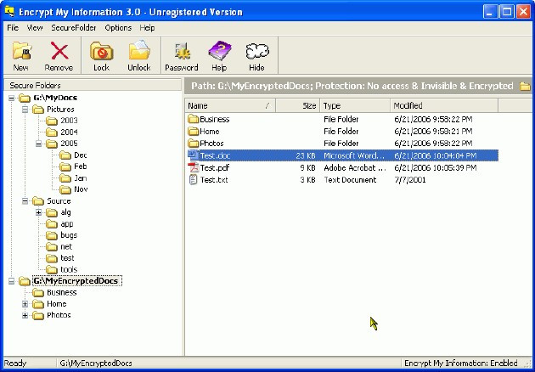Click the 9 KB size cell

[x=307, y=168]
